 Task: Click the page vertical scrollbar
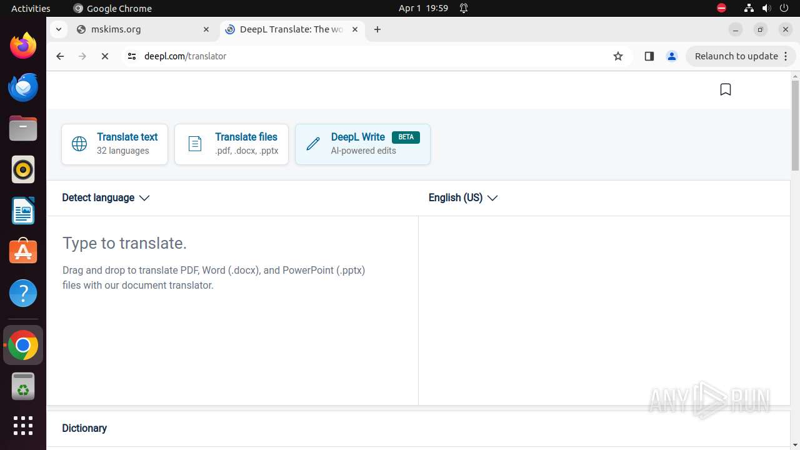pos(795,126)
